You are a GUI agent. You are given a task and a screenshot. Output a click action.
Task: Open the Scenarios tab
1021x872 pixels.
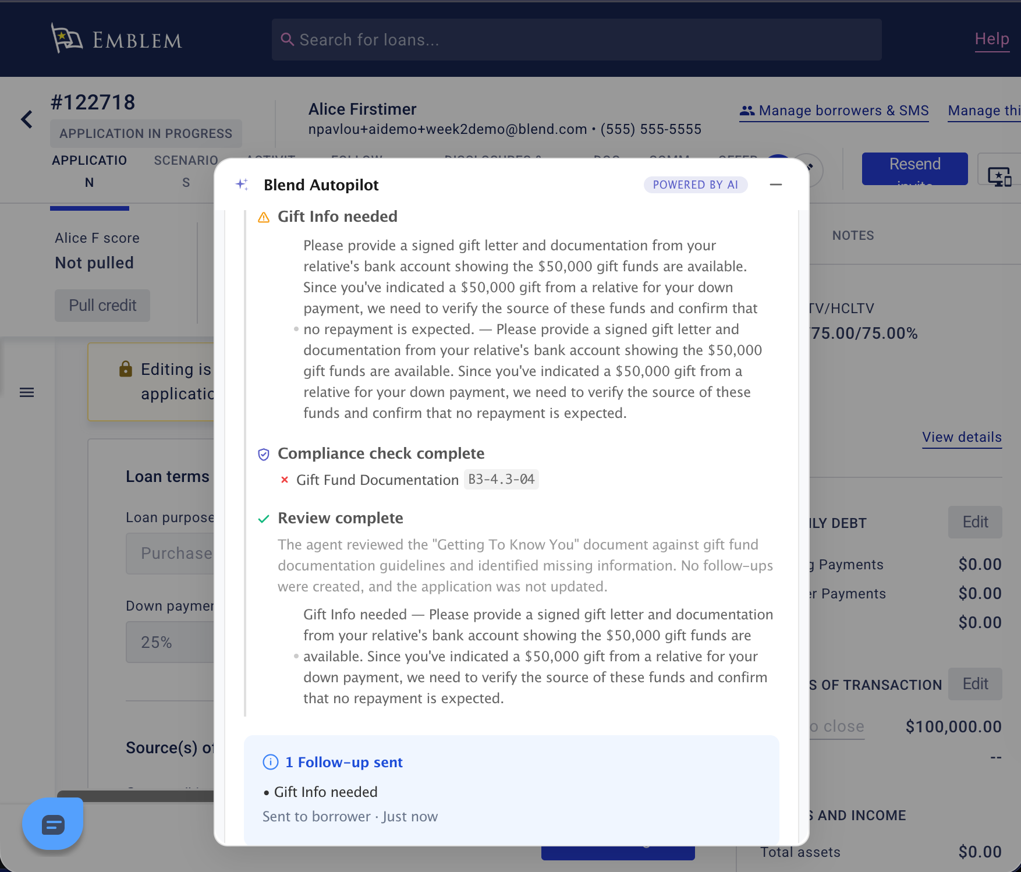pos(186,171)
